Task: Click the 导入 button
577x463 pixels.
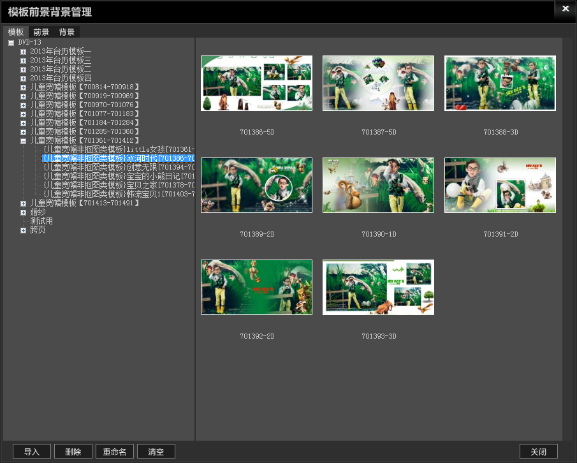Action: 32,452
